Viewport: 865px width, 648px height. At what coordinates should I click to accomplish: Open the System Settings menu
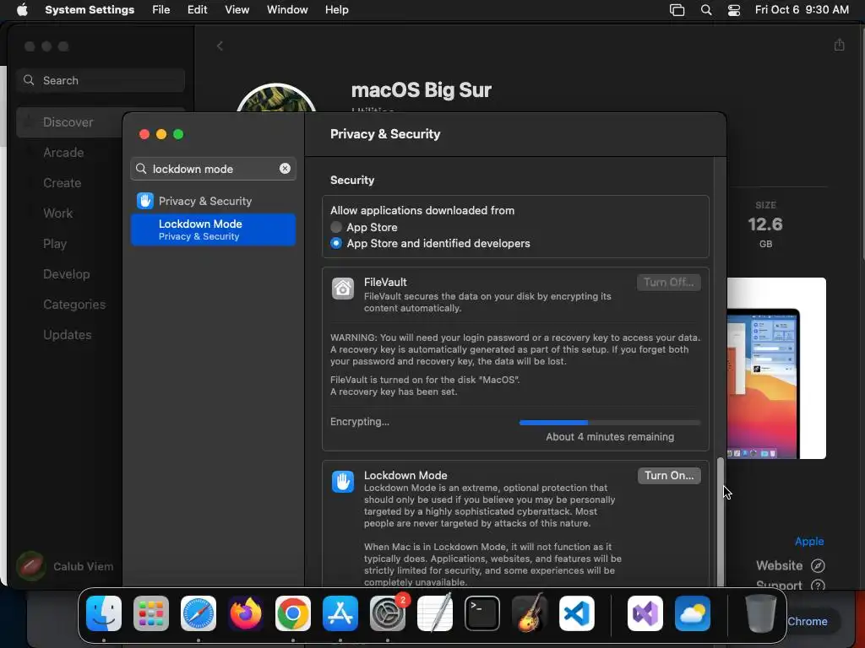(x=90, y=10)
